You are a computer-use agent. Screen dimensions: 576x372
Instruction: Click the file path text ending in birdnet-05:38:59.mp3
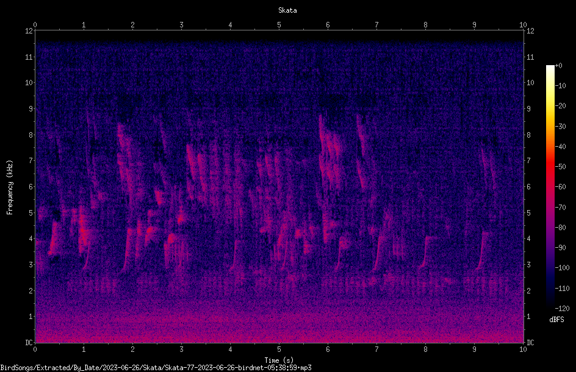pyautogui.click(x=156, y=368)
